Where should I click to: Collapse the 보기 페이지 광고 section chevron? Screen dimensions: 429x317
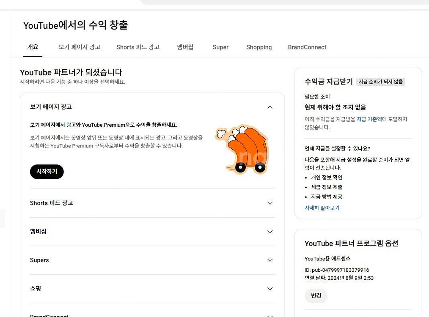pyautogui.click(x=270, y=107)
